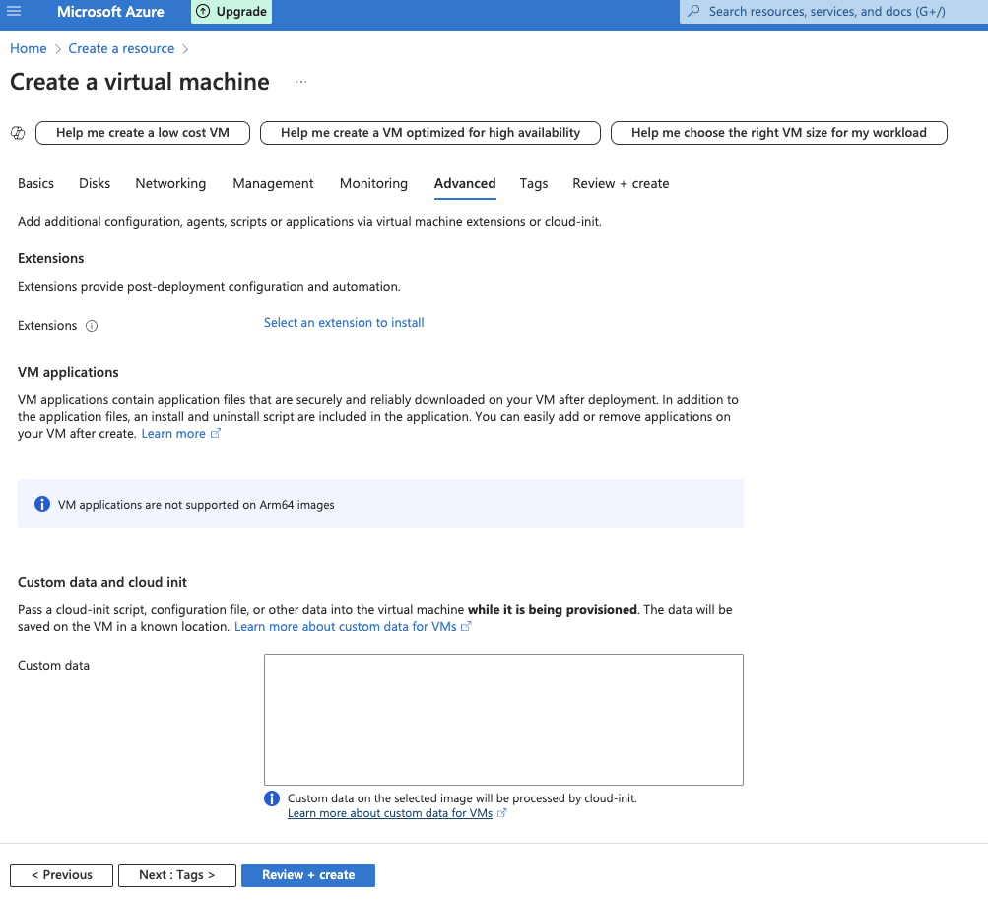
Task: Select the Advanced tab
Action: coord(465,183)
